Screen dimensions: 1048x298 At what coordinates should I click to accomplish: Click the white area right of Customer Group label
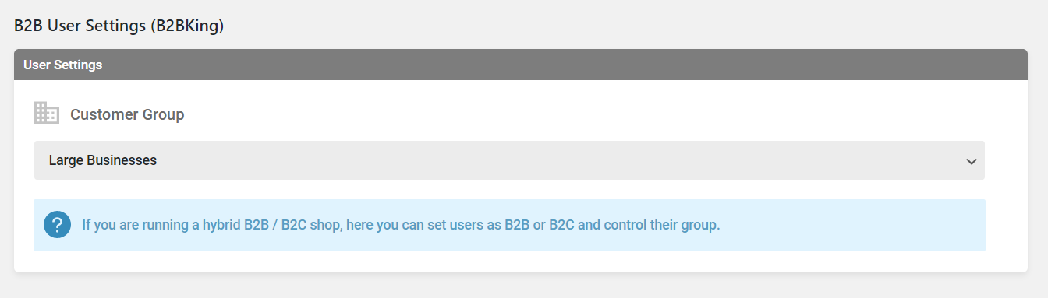click(x=585, y=114)
